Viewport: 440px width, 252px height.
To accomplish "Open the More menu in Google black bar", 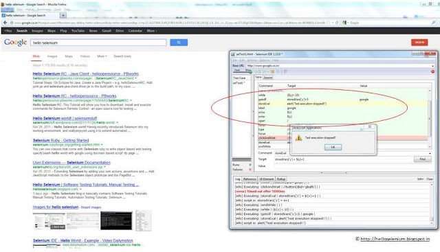I will (x=152, y=31).
